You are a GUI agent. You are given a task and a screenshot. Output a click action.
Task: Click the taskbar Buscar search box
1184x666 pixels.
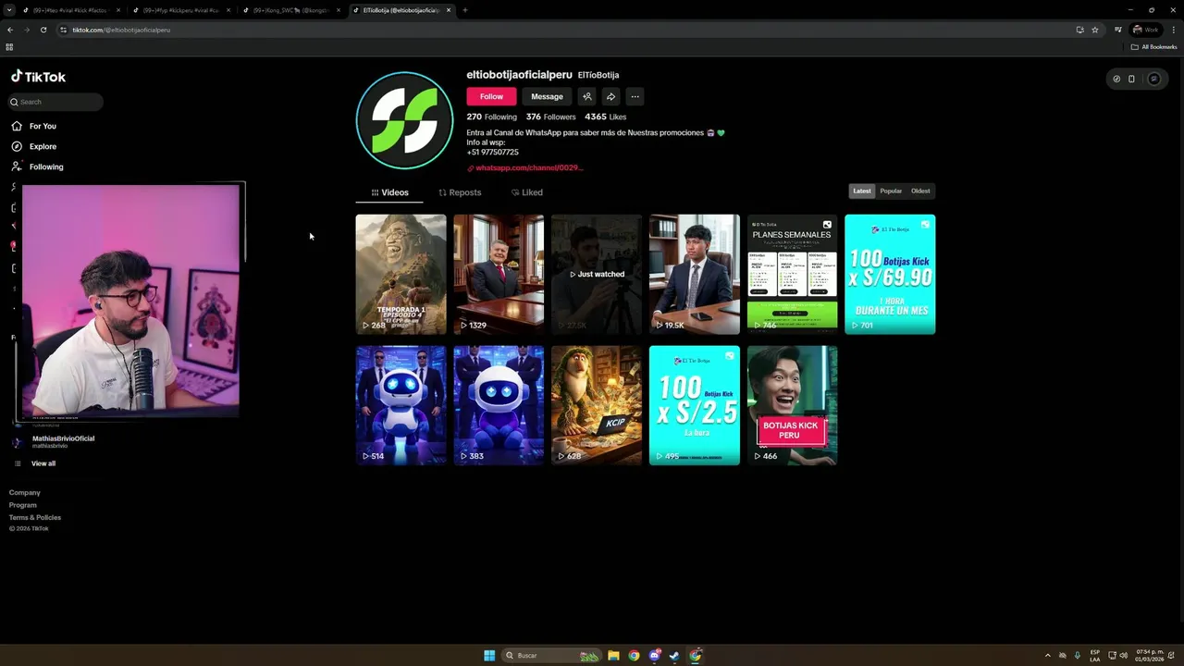[552, 656]
